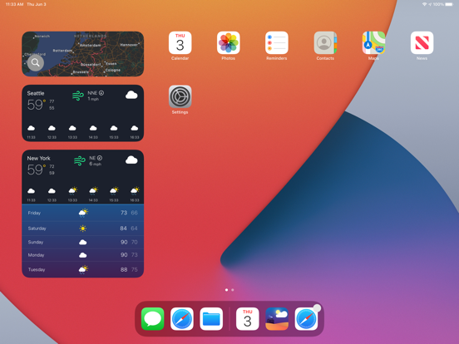Launch the first Safari icon in dock
The image size is (459, 344).
(182, 319)
